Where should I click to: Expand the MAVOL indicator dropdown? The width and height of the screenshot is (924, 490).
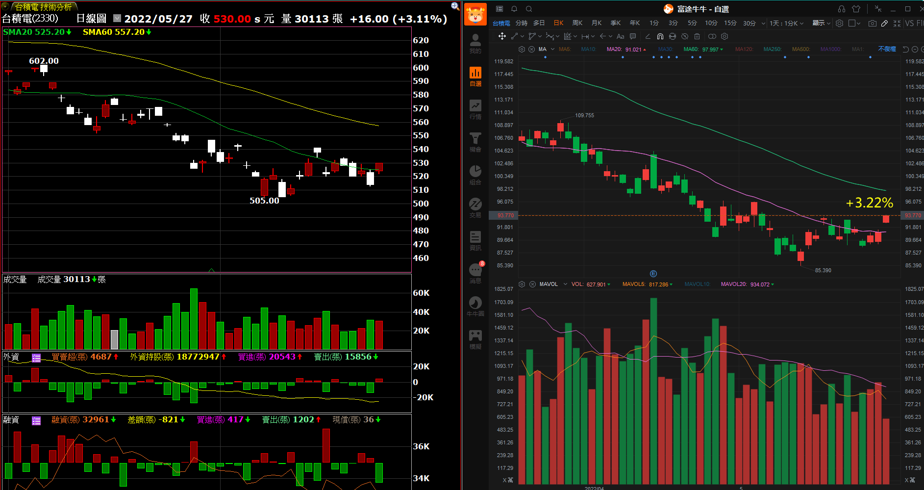pos(565,284)
